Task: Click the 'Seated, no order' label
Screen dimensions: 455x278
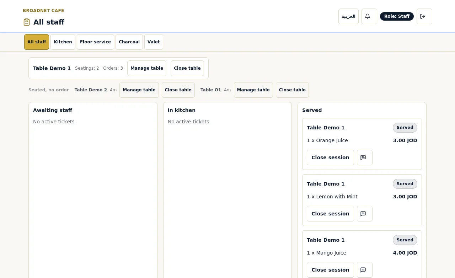Action: [49, 90]
